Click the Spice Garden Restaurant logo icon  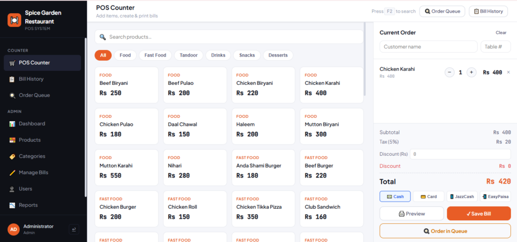click(x=14, y=20)
